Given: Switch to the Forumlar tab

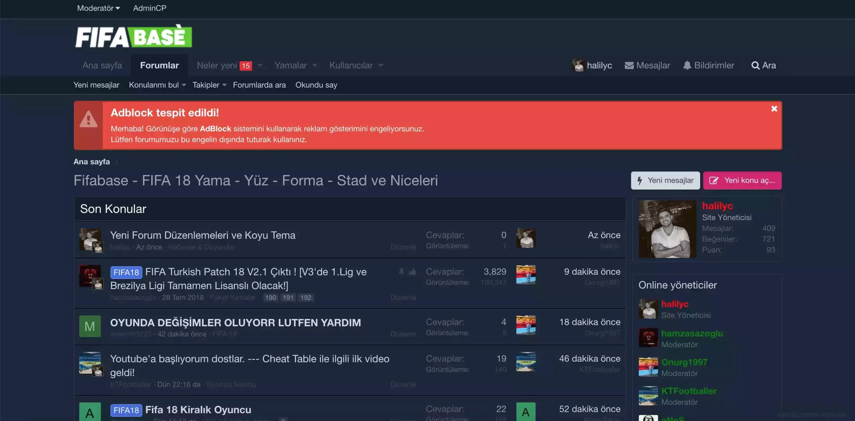Looking at the screenshot, I should pos(159,65).
